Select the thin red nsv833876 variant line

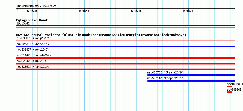point(126,41)
